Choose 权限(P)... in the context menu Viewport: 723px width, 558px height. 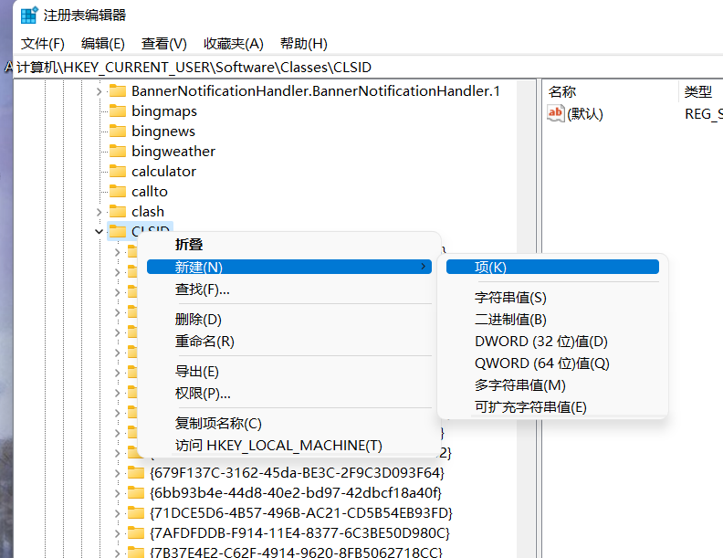point(289,394)
